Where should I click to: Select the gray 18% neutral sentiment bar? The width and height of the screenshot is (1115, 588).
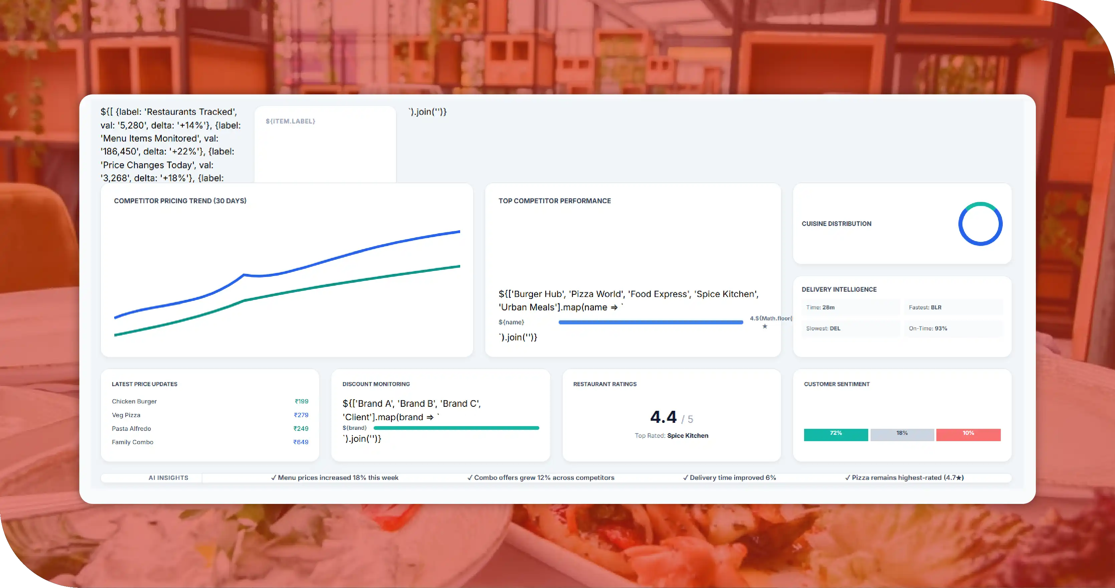902,434
